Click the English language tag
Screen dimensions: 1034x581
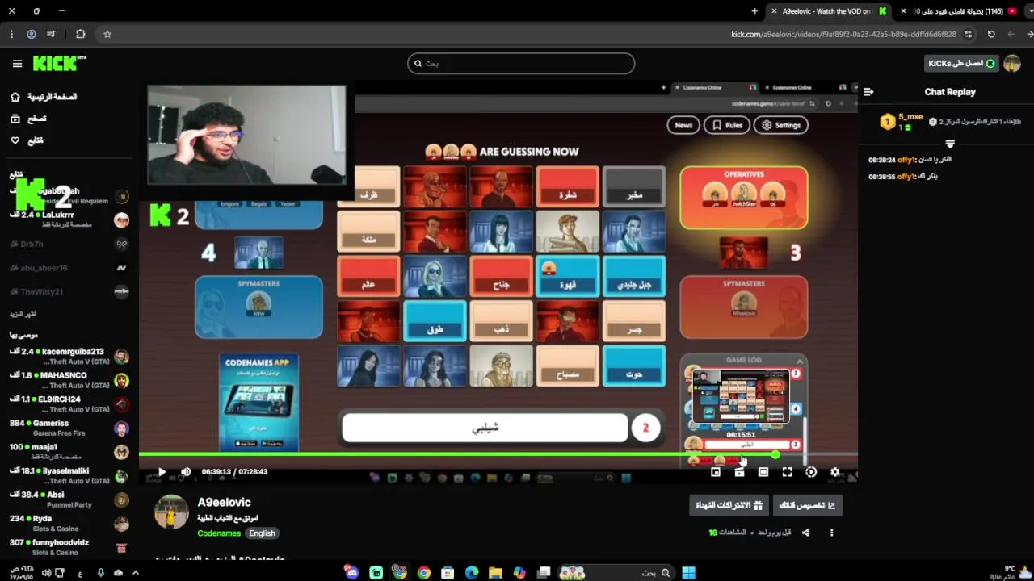click(x=262, y=533)
